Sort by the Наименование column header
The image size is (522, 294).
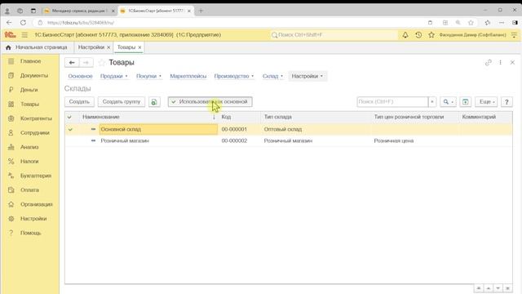click(x=148, y=117)
